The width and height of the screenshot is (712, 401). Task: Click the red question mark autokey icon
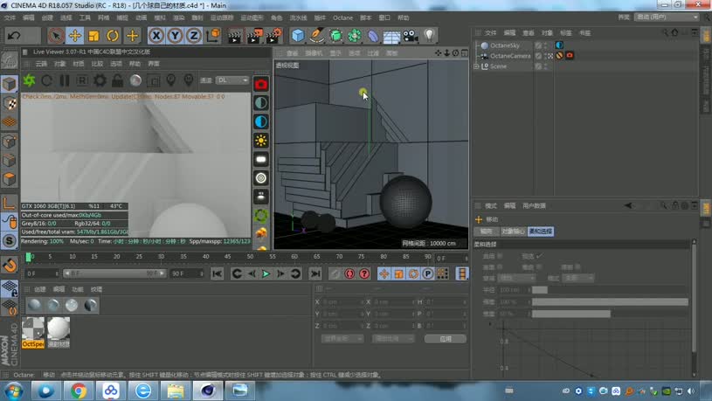tap(364, 273)
